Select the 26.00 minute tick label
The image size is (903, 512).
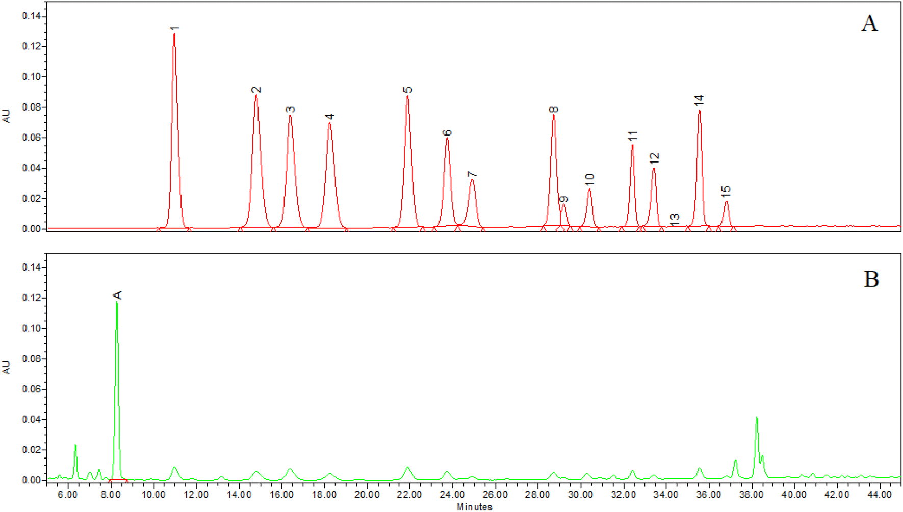tap(495, 494)
